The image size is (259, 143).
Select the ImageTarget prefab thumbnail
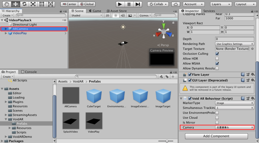163,96
